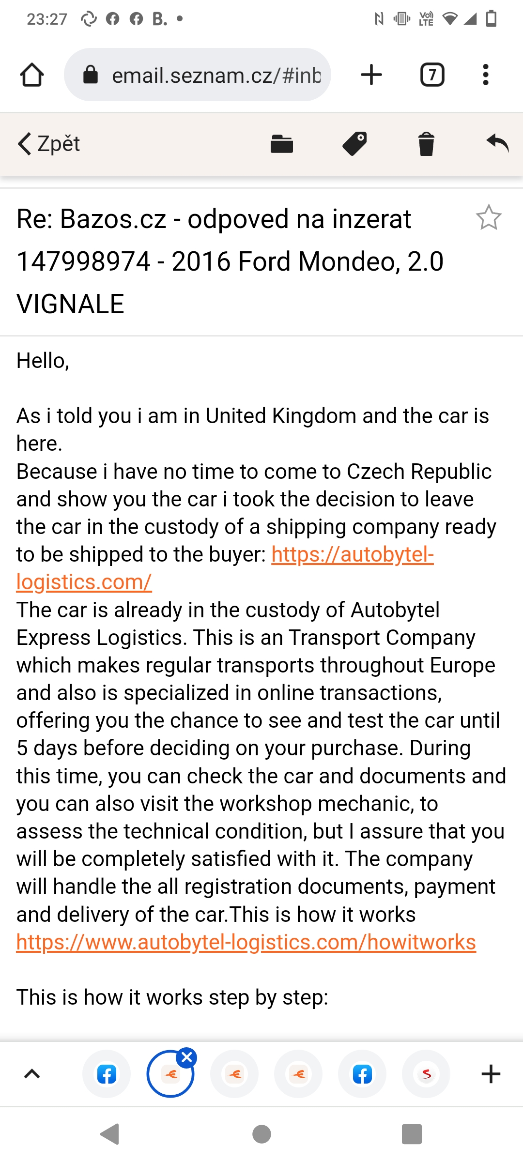The image size is (523, 1162).
Task: Reply to email using arrow icon
Action: tap(497, 143)
